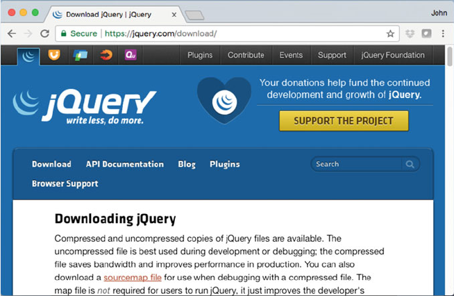Open the jQuery Foundation menu item
This screenshot has height=296, width=454.
point(393,55)
